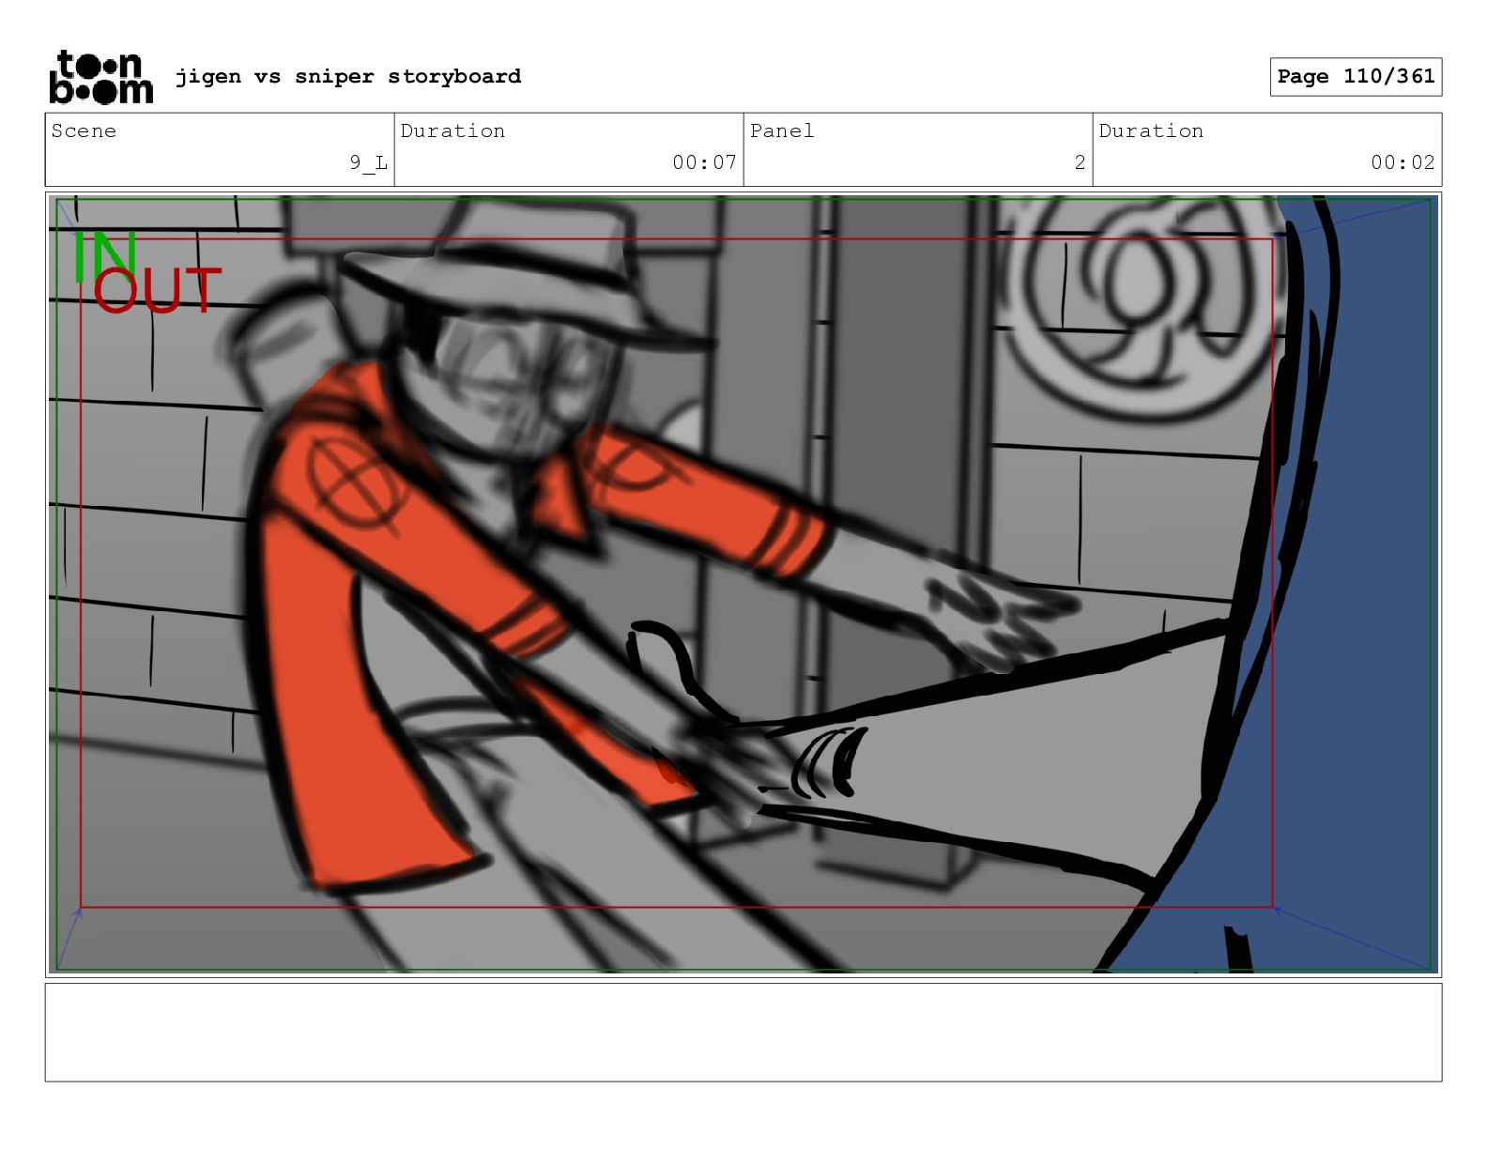This screenshot has width=1487, height=1149.
Task: Select the scene duration value '00:07'
Action: [705, 162]
